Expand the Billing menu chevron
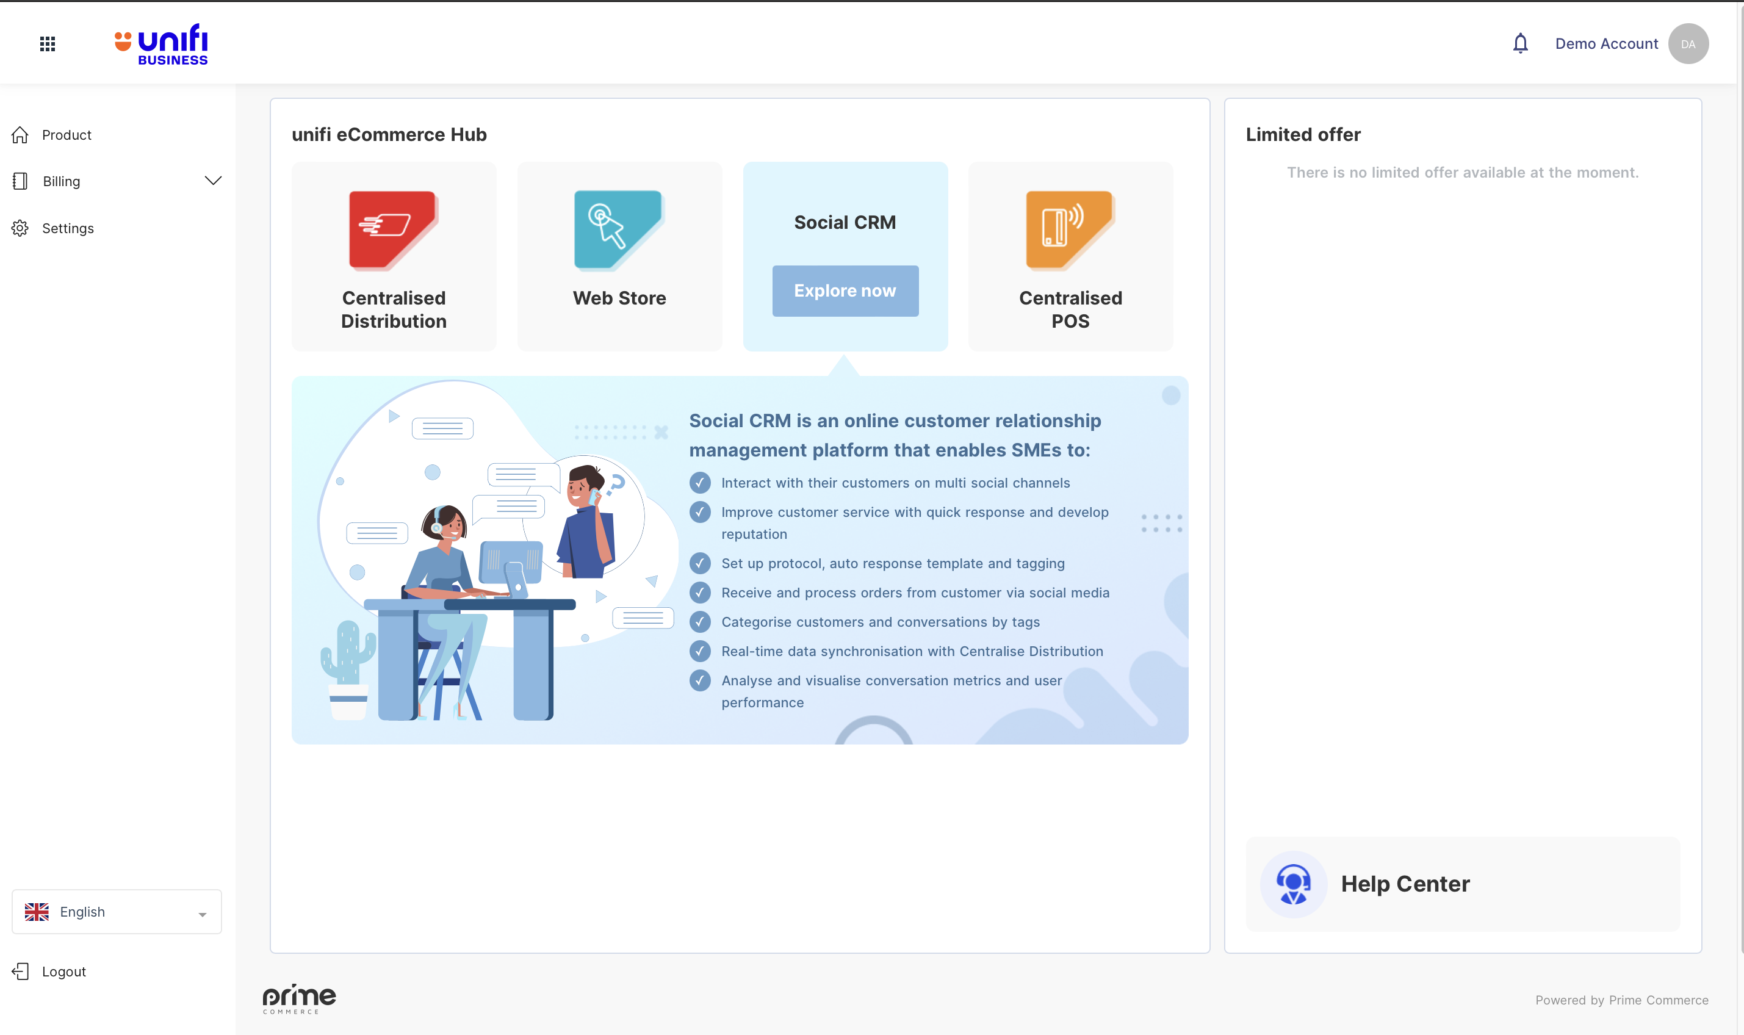Screen dimensions: 1744x1035 213,181
